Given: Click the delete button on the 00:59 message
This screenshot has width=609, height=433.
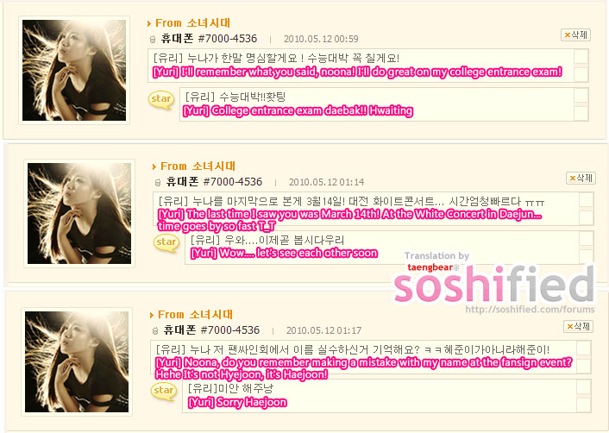Looking at the screenshot, I should coord(575,35).
